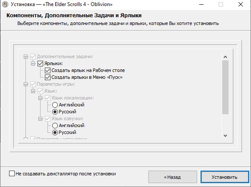Viewport: 251px width, 187px height.
Task: Click the «Язык локализации:» label
Action: [x=72, y=98]
